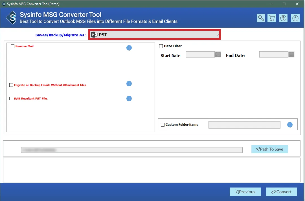Image resolution: width=305 pixels, height=201 pixels.
Task: Click info icon beside Remove Mail
Action: (x=129, y=48)
